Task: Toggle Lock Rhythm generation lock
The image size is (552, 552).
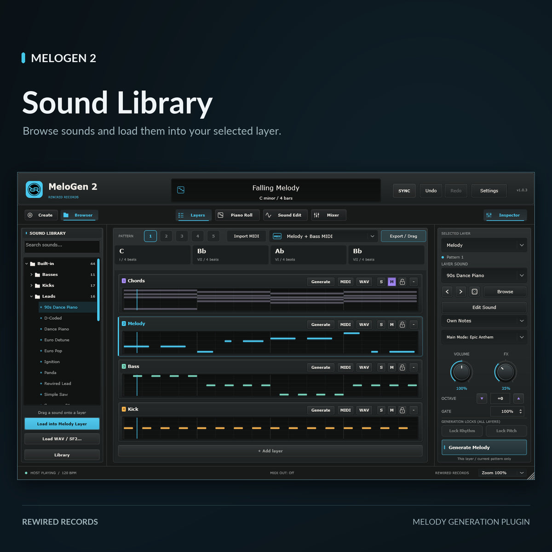Action: click(x=462, y=431)
